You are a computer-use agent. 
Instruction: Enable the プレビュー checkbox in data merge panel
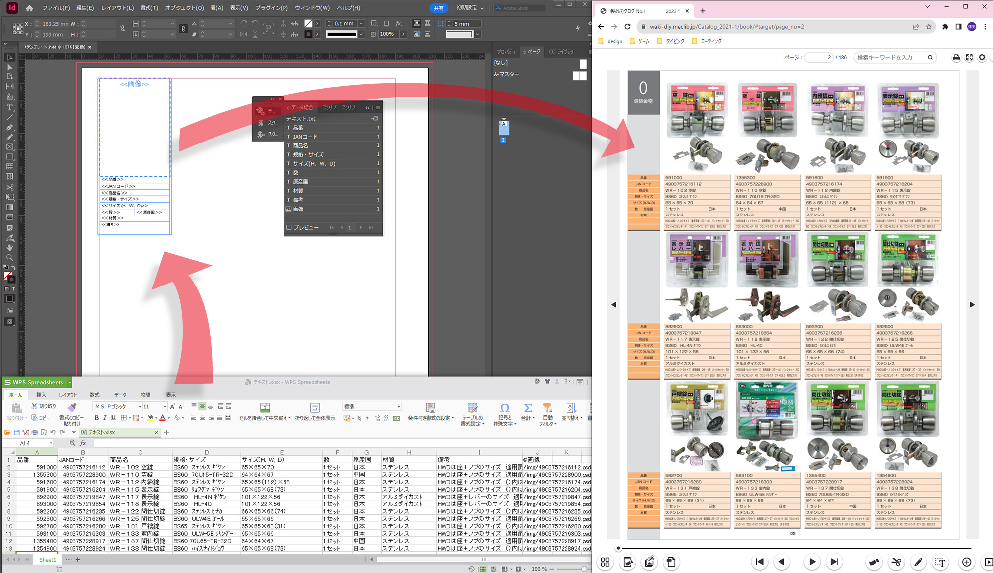pos(289,227)
